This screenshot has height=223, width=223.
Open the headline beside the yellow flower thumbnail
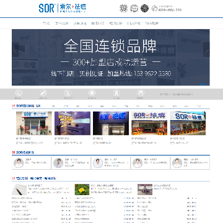102,185
